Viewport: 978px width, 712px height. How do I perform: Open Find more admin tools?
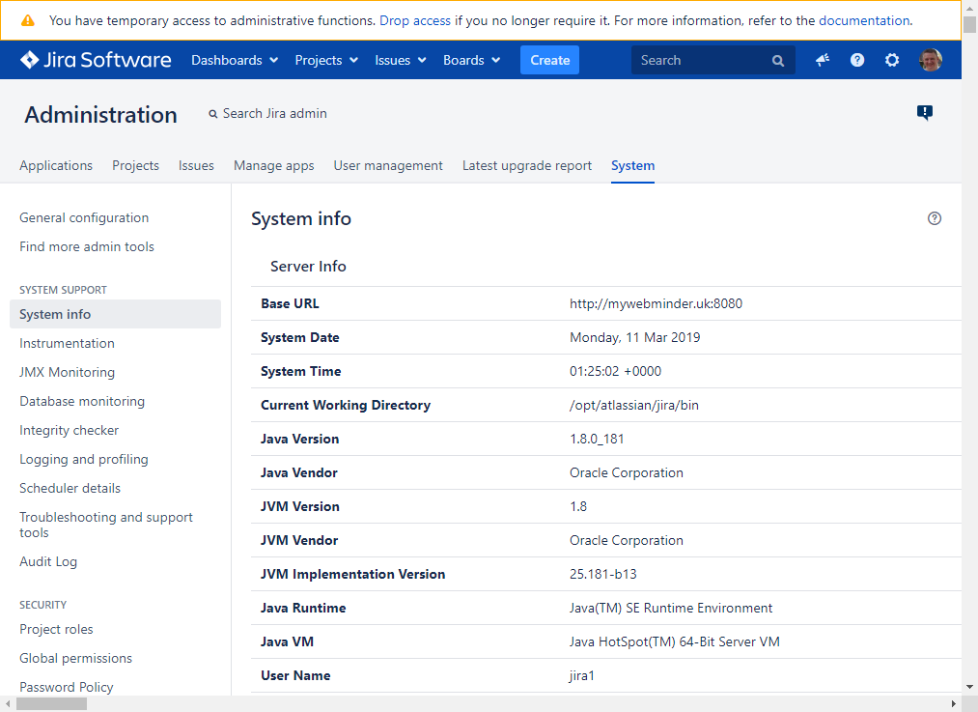click(87, 246)
